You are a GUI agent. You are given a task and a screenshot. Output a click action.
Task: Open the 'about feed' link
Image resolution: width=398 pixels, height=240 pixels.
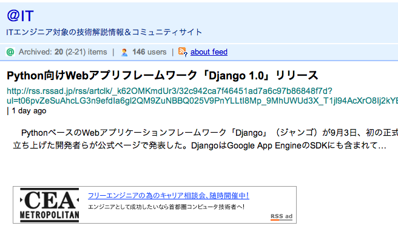[x=209, y=52]
